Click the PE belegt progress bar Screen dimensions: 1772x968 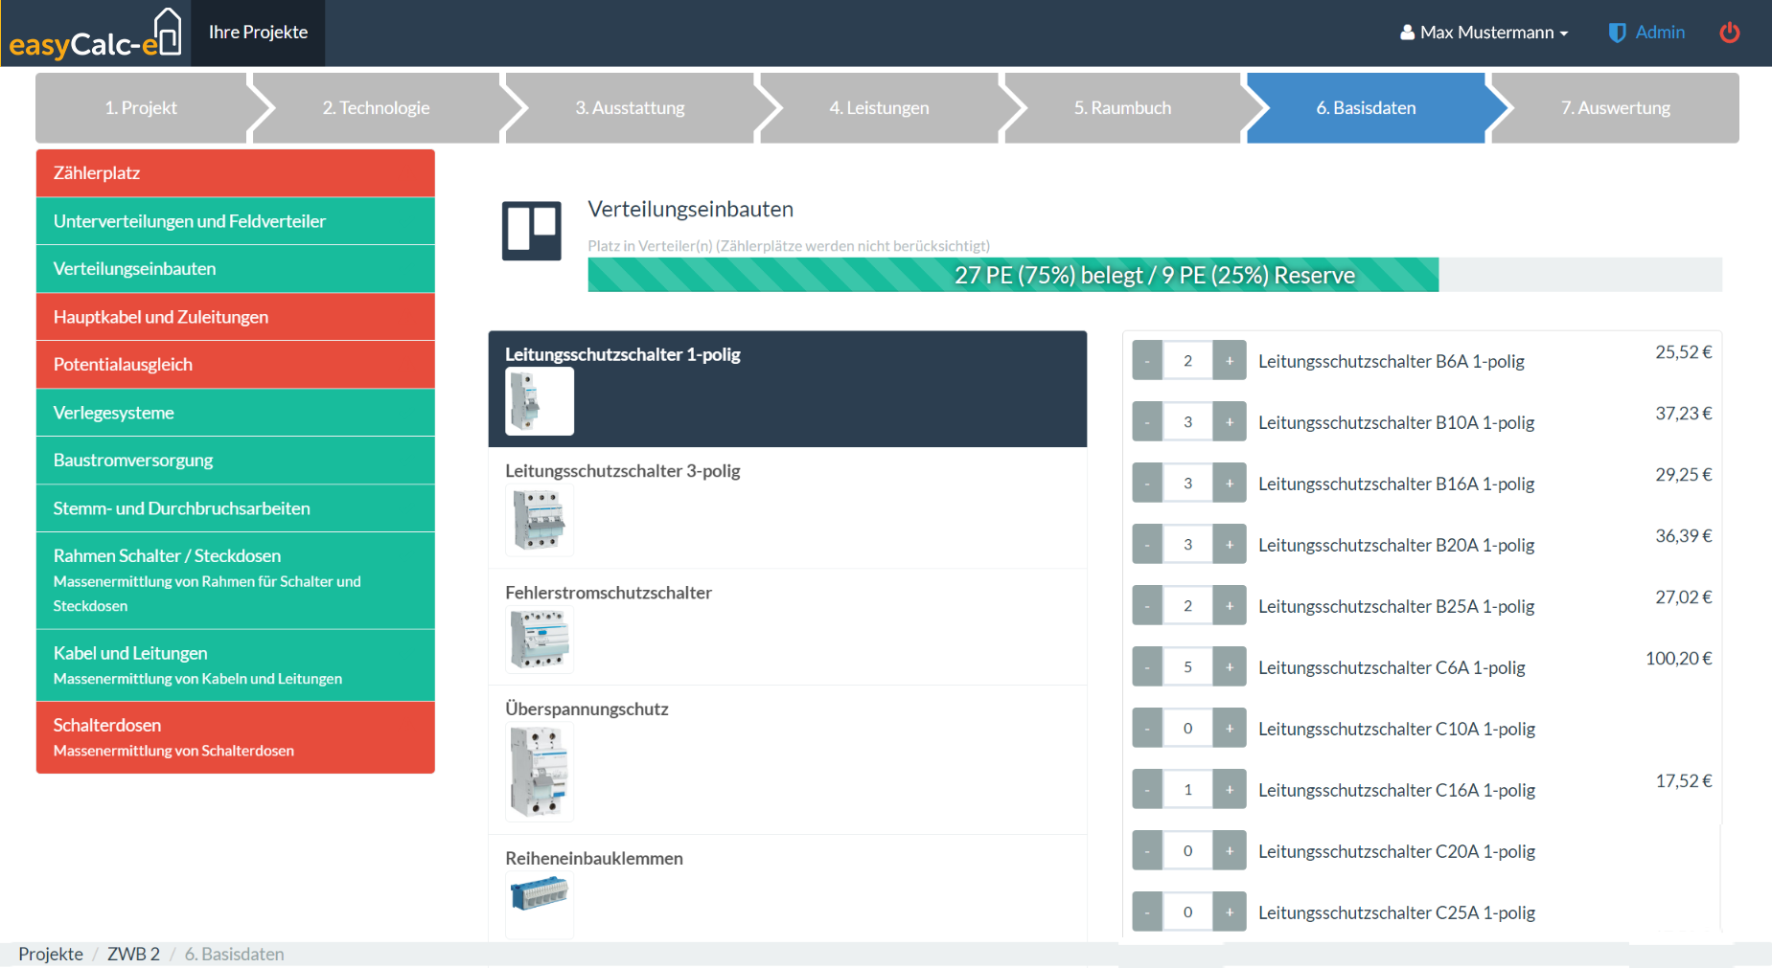click(1012, 276)
